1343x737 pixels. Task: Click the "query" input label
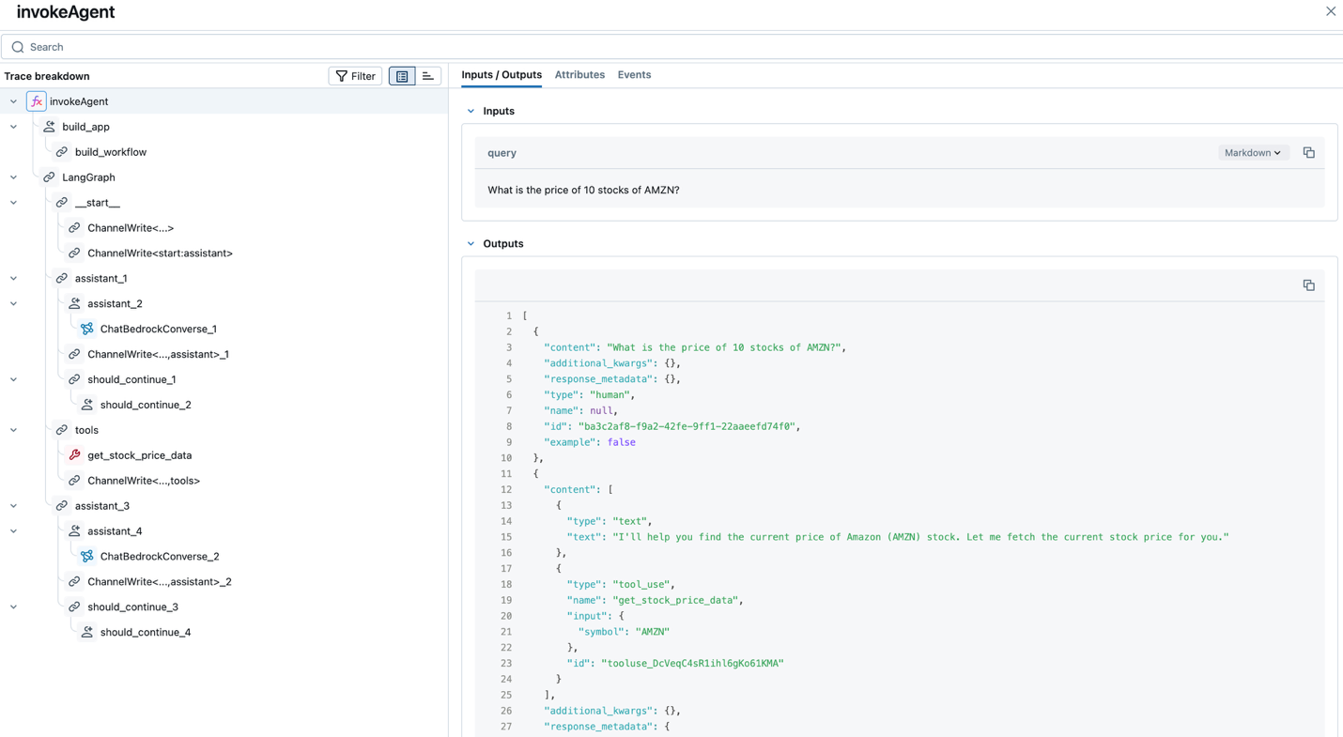point(502,153)
